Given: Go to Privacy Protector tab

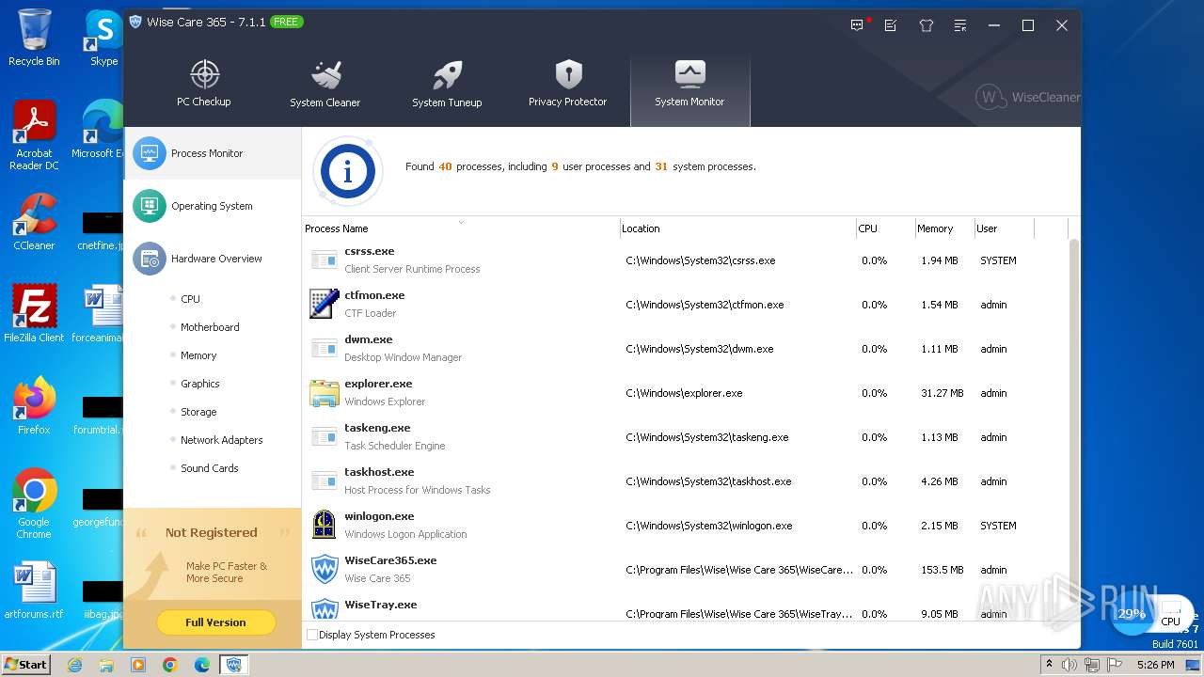Looking at the screenshot, I should click(x=567, y=85).
